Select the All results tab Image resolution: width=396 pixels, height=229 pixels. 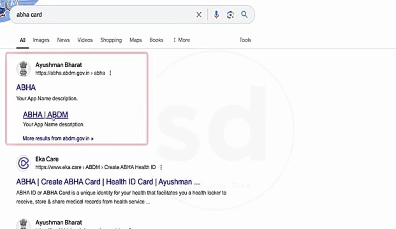point(22,40)
